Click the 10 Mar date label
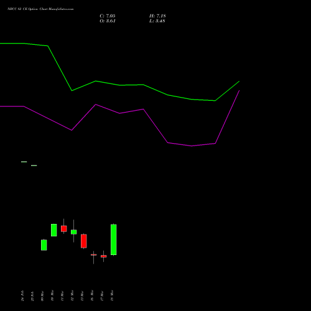The height and width of the screenshot is (311, 311). tap(52, 295)
